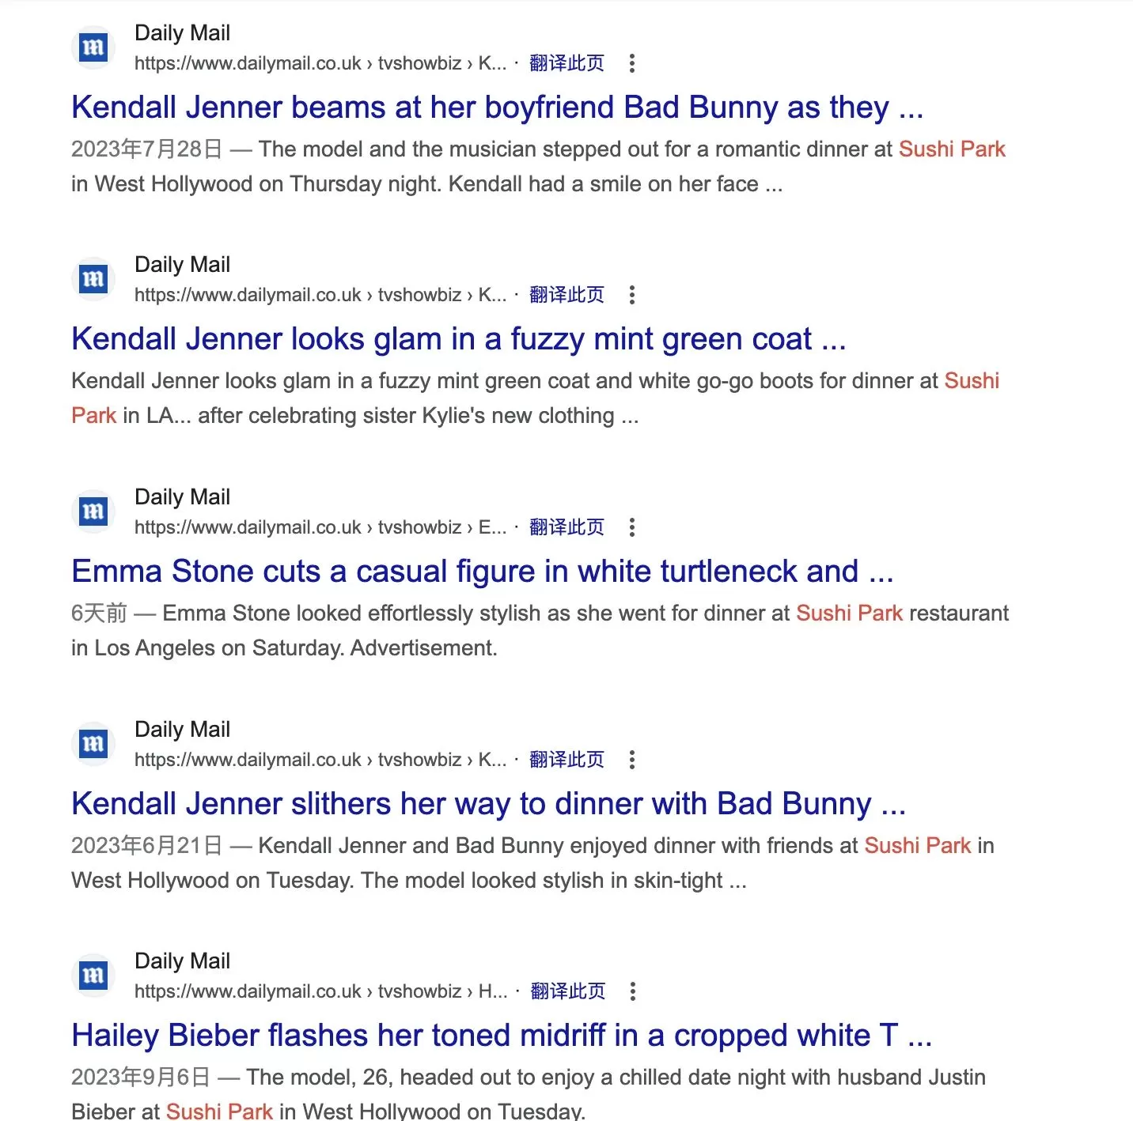
Task: Open 'Kendall Jenner looks glam' headline
Action: point(459,339)
